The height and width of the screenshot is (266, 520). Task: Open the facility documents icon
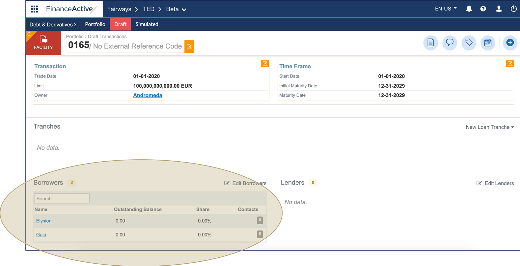pyautogui.click(x=430, y=43)
